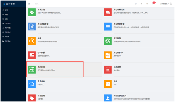Open the 安全库存 blue building icon
Image resolution: width=175 pixels, height=102 pixels.
coord(32,84)
